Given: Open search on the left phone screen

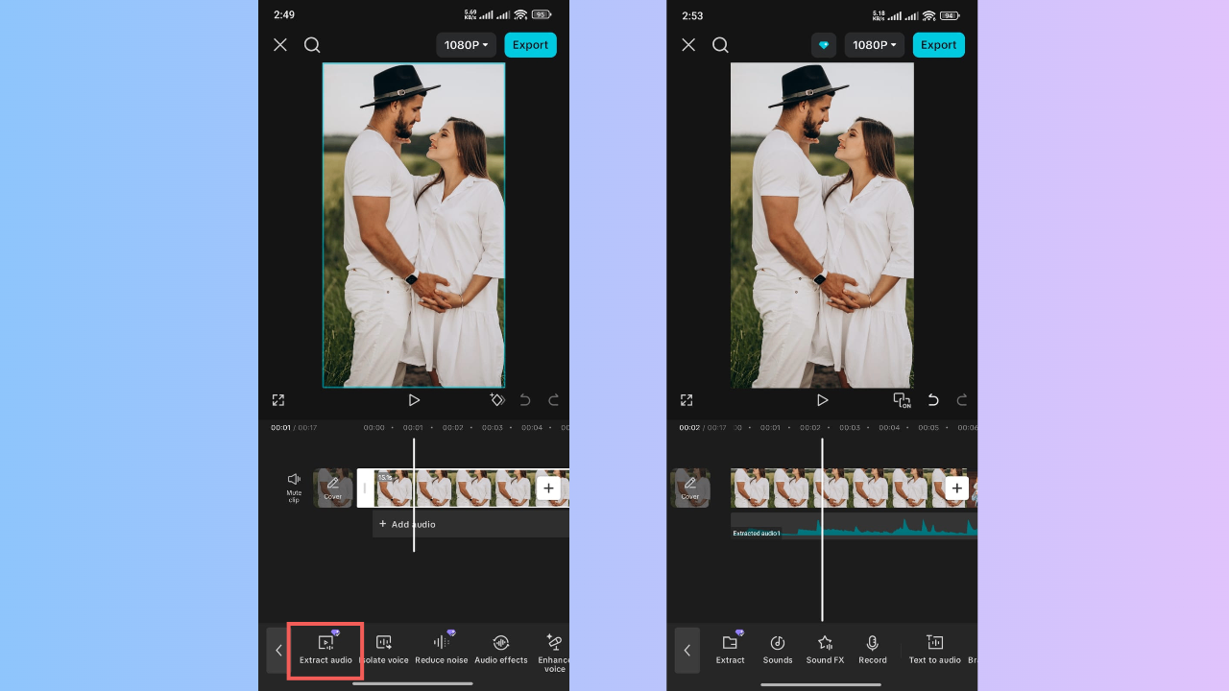Looking at the screenshot, I should (x=312, y=45).
